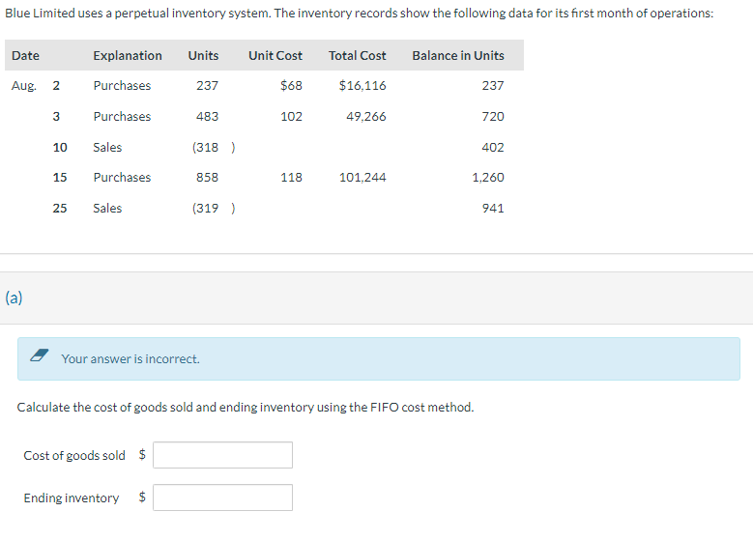This screenshot has height=540, width=753.
Task: Click the 'Units' column header
Action: [x=203, y=56]
